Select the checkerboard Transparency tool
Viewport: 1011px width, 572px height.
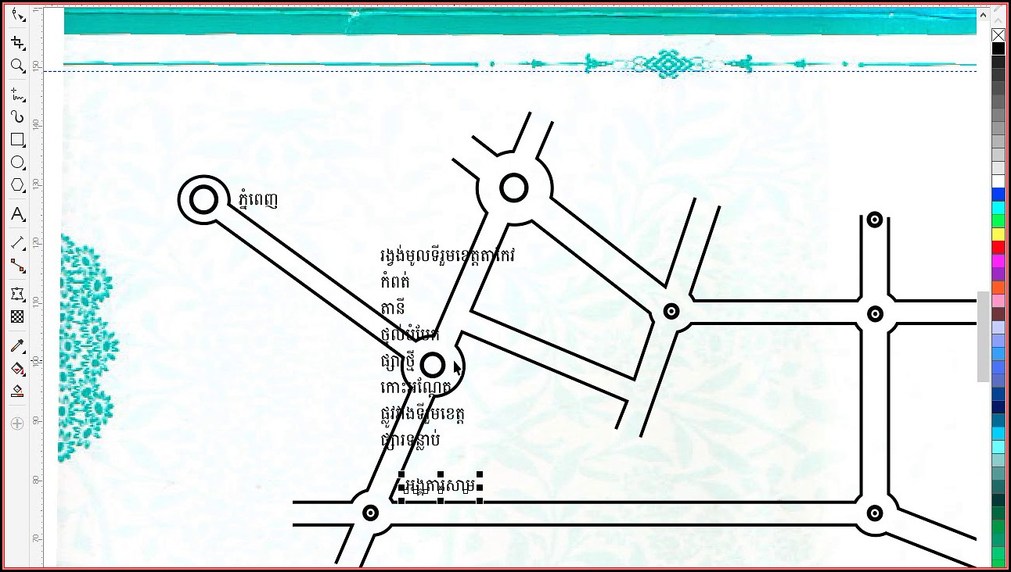click(x=17, y=316)
